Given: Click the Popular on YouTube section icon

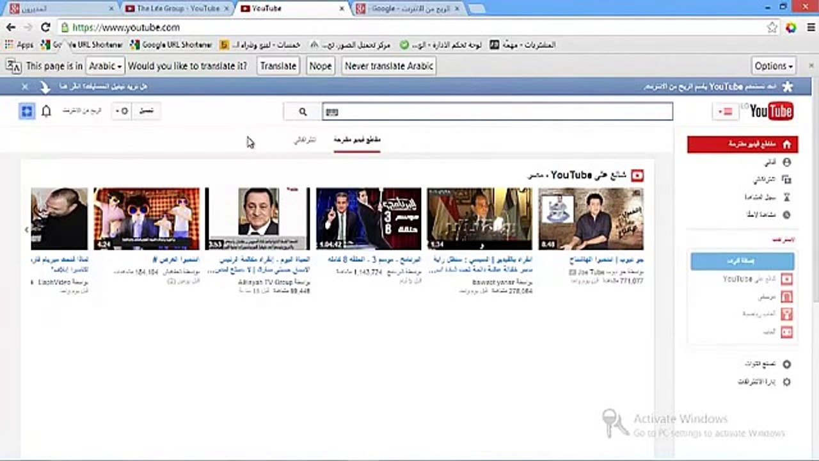Looking at the screenshot, I should 637,175.
